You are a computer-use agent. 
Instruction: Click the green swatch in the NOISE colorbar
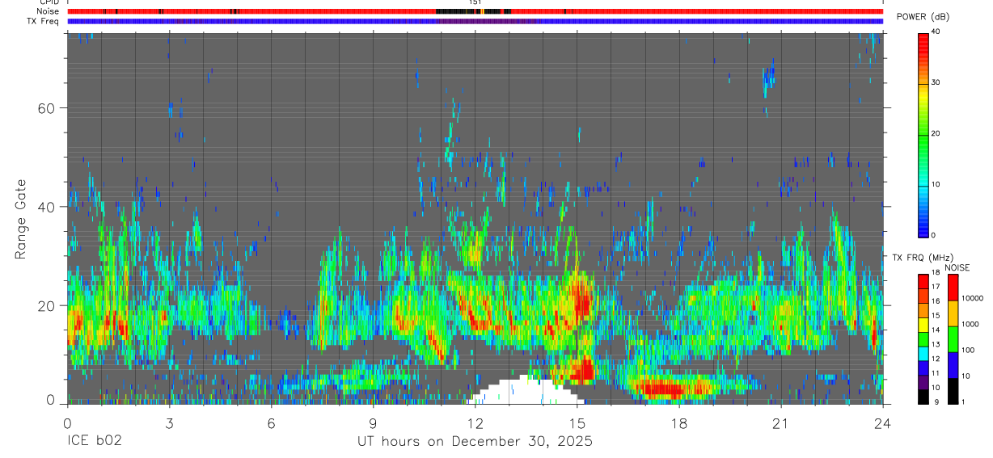point(953,339)
